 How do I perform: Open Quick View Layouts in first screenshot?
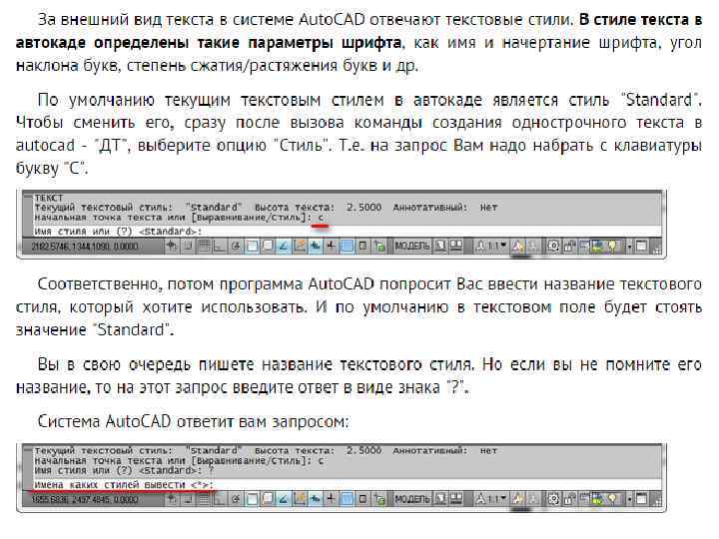click(440, 247)
